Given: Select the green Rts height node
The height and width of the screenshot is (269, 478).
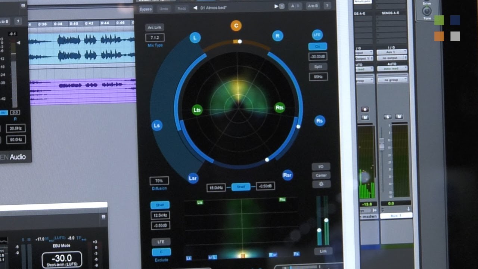Looking at the screenshot, I should pos(279,108).
